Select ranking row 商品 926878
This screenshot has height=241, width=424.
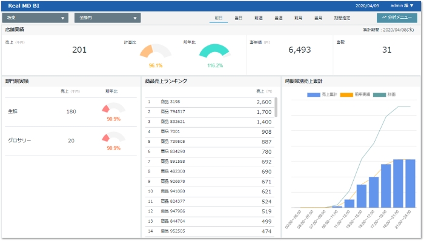(210, 182)
